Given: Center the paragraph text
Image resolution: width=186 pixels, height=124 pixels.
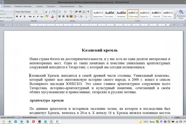Looking at the screenshot, I should click(64, 17).
